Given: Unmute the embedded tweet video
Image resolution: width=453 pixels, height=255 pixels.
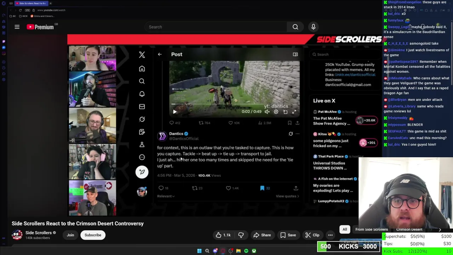Looking at the screenshot, I should (267, 112).
